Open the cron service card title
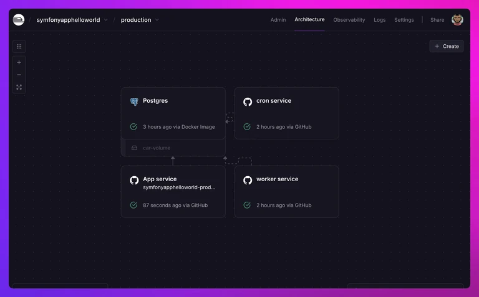This screenshot has width=479, height=297. click(274, 101)
